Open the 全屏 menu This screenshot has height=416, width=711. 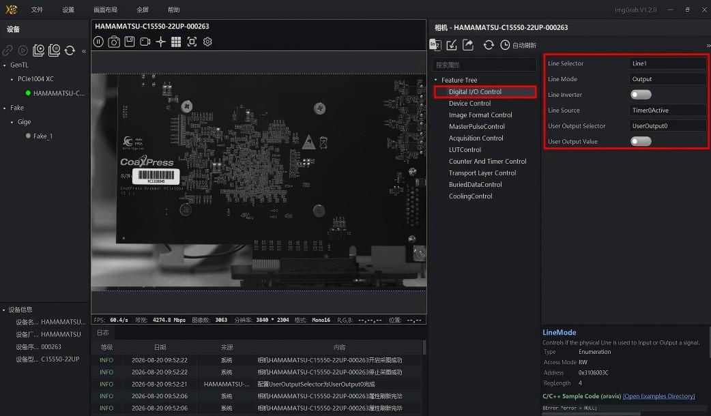coord(143,10)
